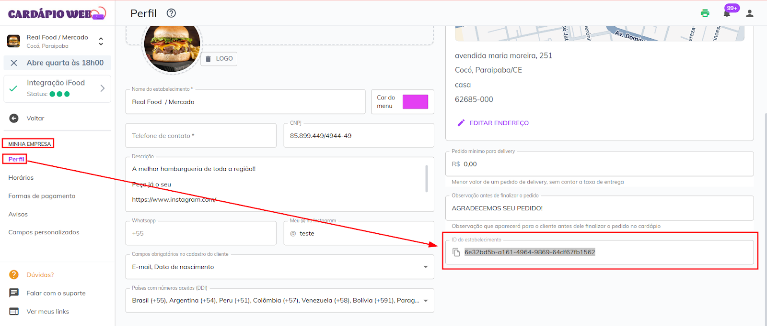Image resolution: width=767 pixels, height=326 pixels.
Task: Click the Telefone de contato field
Action: (x=201, y=136)
